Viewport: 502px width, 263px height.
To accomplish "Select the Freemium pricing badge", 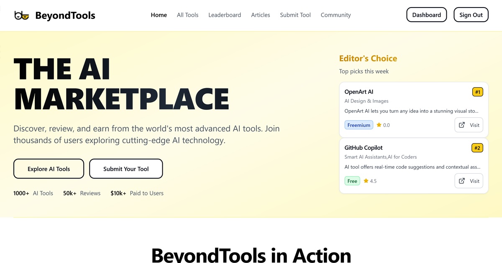I will click(359, 125).
